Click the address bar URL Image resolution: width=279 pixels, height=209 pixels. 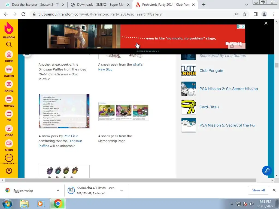pyautogui.click(x=100, y=14)
